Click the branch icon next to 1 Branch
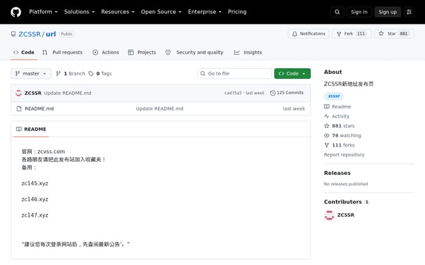 58,74
